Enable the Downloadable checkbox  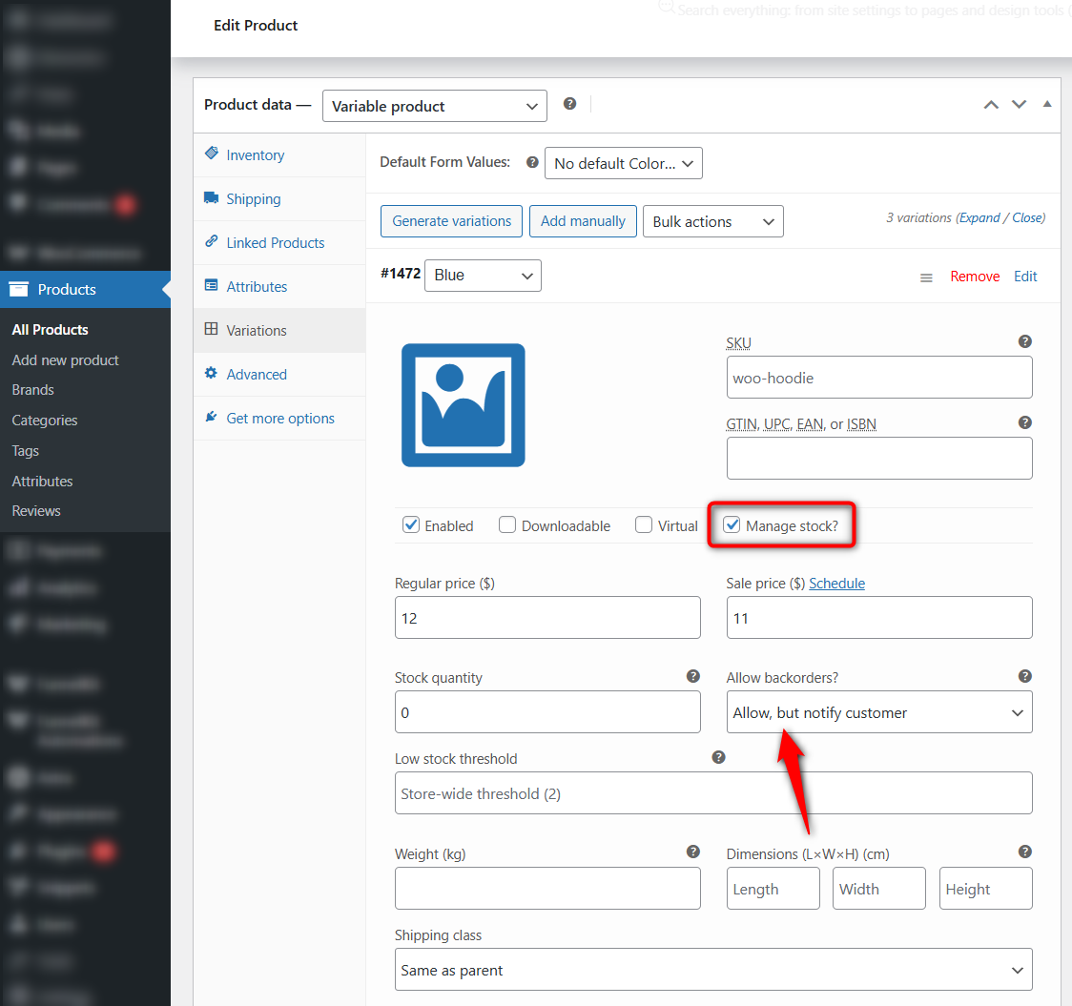[506, 524]
